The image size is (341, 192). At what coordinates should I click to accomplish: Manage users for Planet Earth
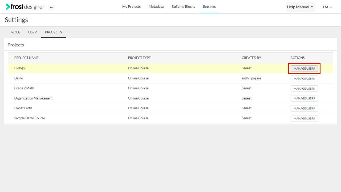pos(304,108)
